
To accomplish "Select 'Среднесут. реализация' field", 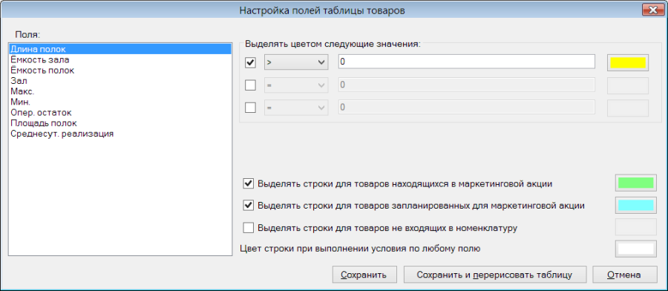I will (119, 134).
